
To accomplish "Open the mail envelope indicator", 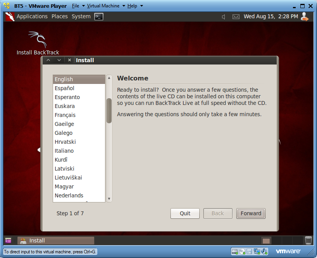I will coord(236,17).
